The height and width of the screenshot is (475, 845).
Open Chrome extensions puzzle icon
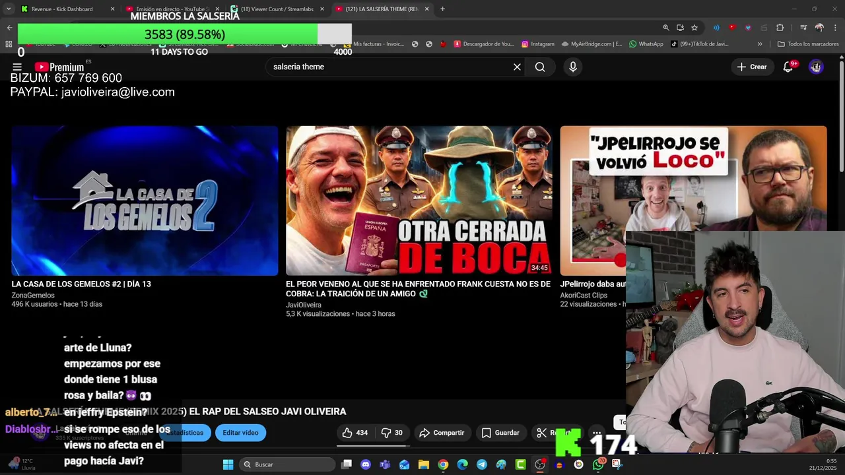tap(780, 28)
